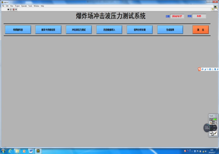This screenshot has height=154, width=219.
Task: Pick the Set Color paintbrush tool
Action: click(216, 133)
